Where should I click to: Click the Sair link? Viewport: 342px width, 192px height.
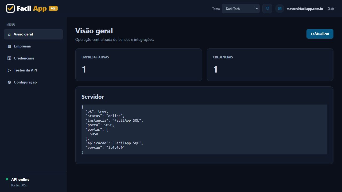pyautogui.click(x=331, y=9)
